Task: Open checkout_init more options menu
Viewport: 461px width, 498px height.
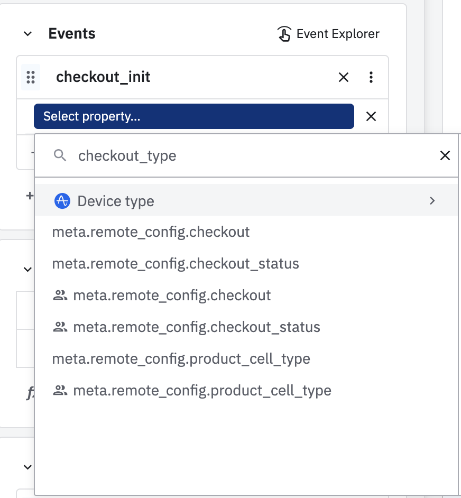Action: tap(371, 77)
